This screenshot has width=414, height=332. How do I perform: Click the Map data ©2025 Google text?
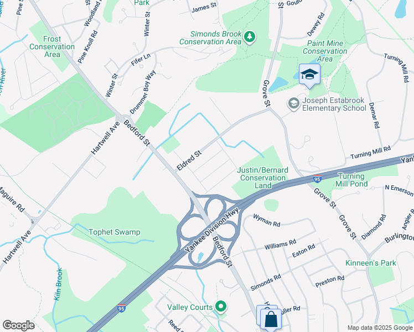pos(380,328)
